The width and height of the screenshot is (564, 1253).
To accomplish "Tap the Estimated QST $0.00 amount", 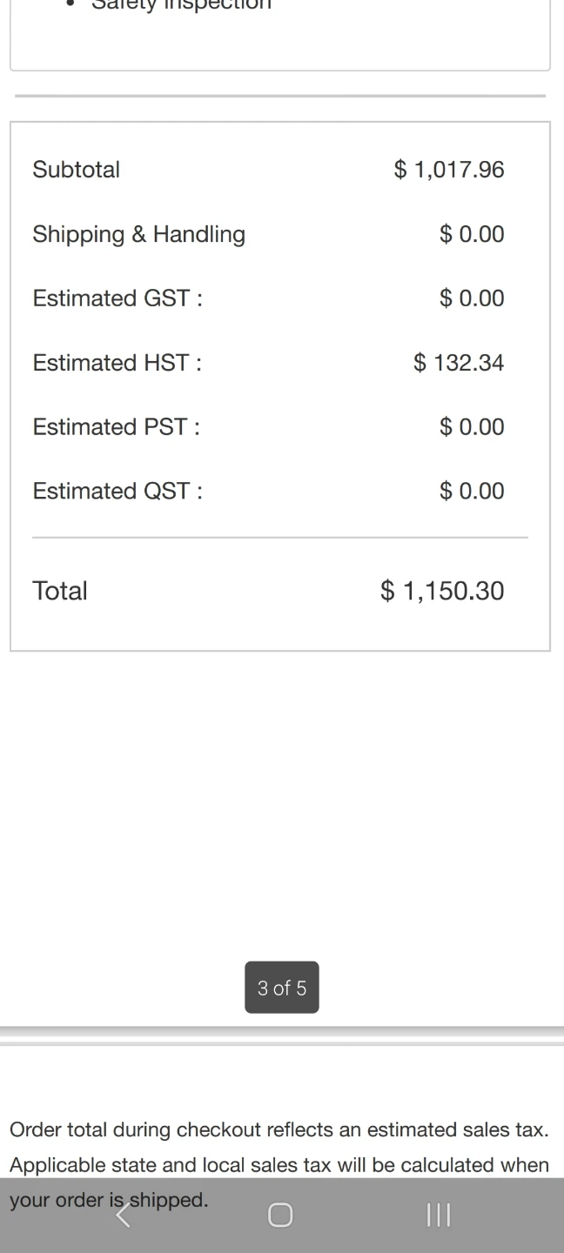I will pos(472,492).
